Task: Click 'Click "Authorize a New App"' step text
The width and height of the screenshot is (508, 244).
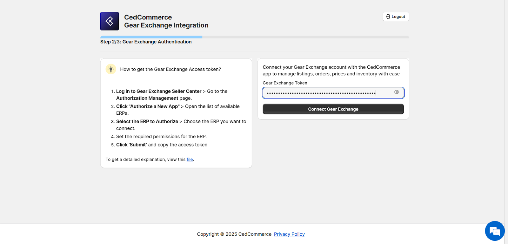Action: [148, 106]
